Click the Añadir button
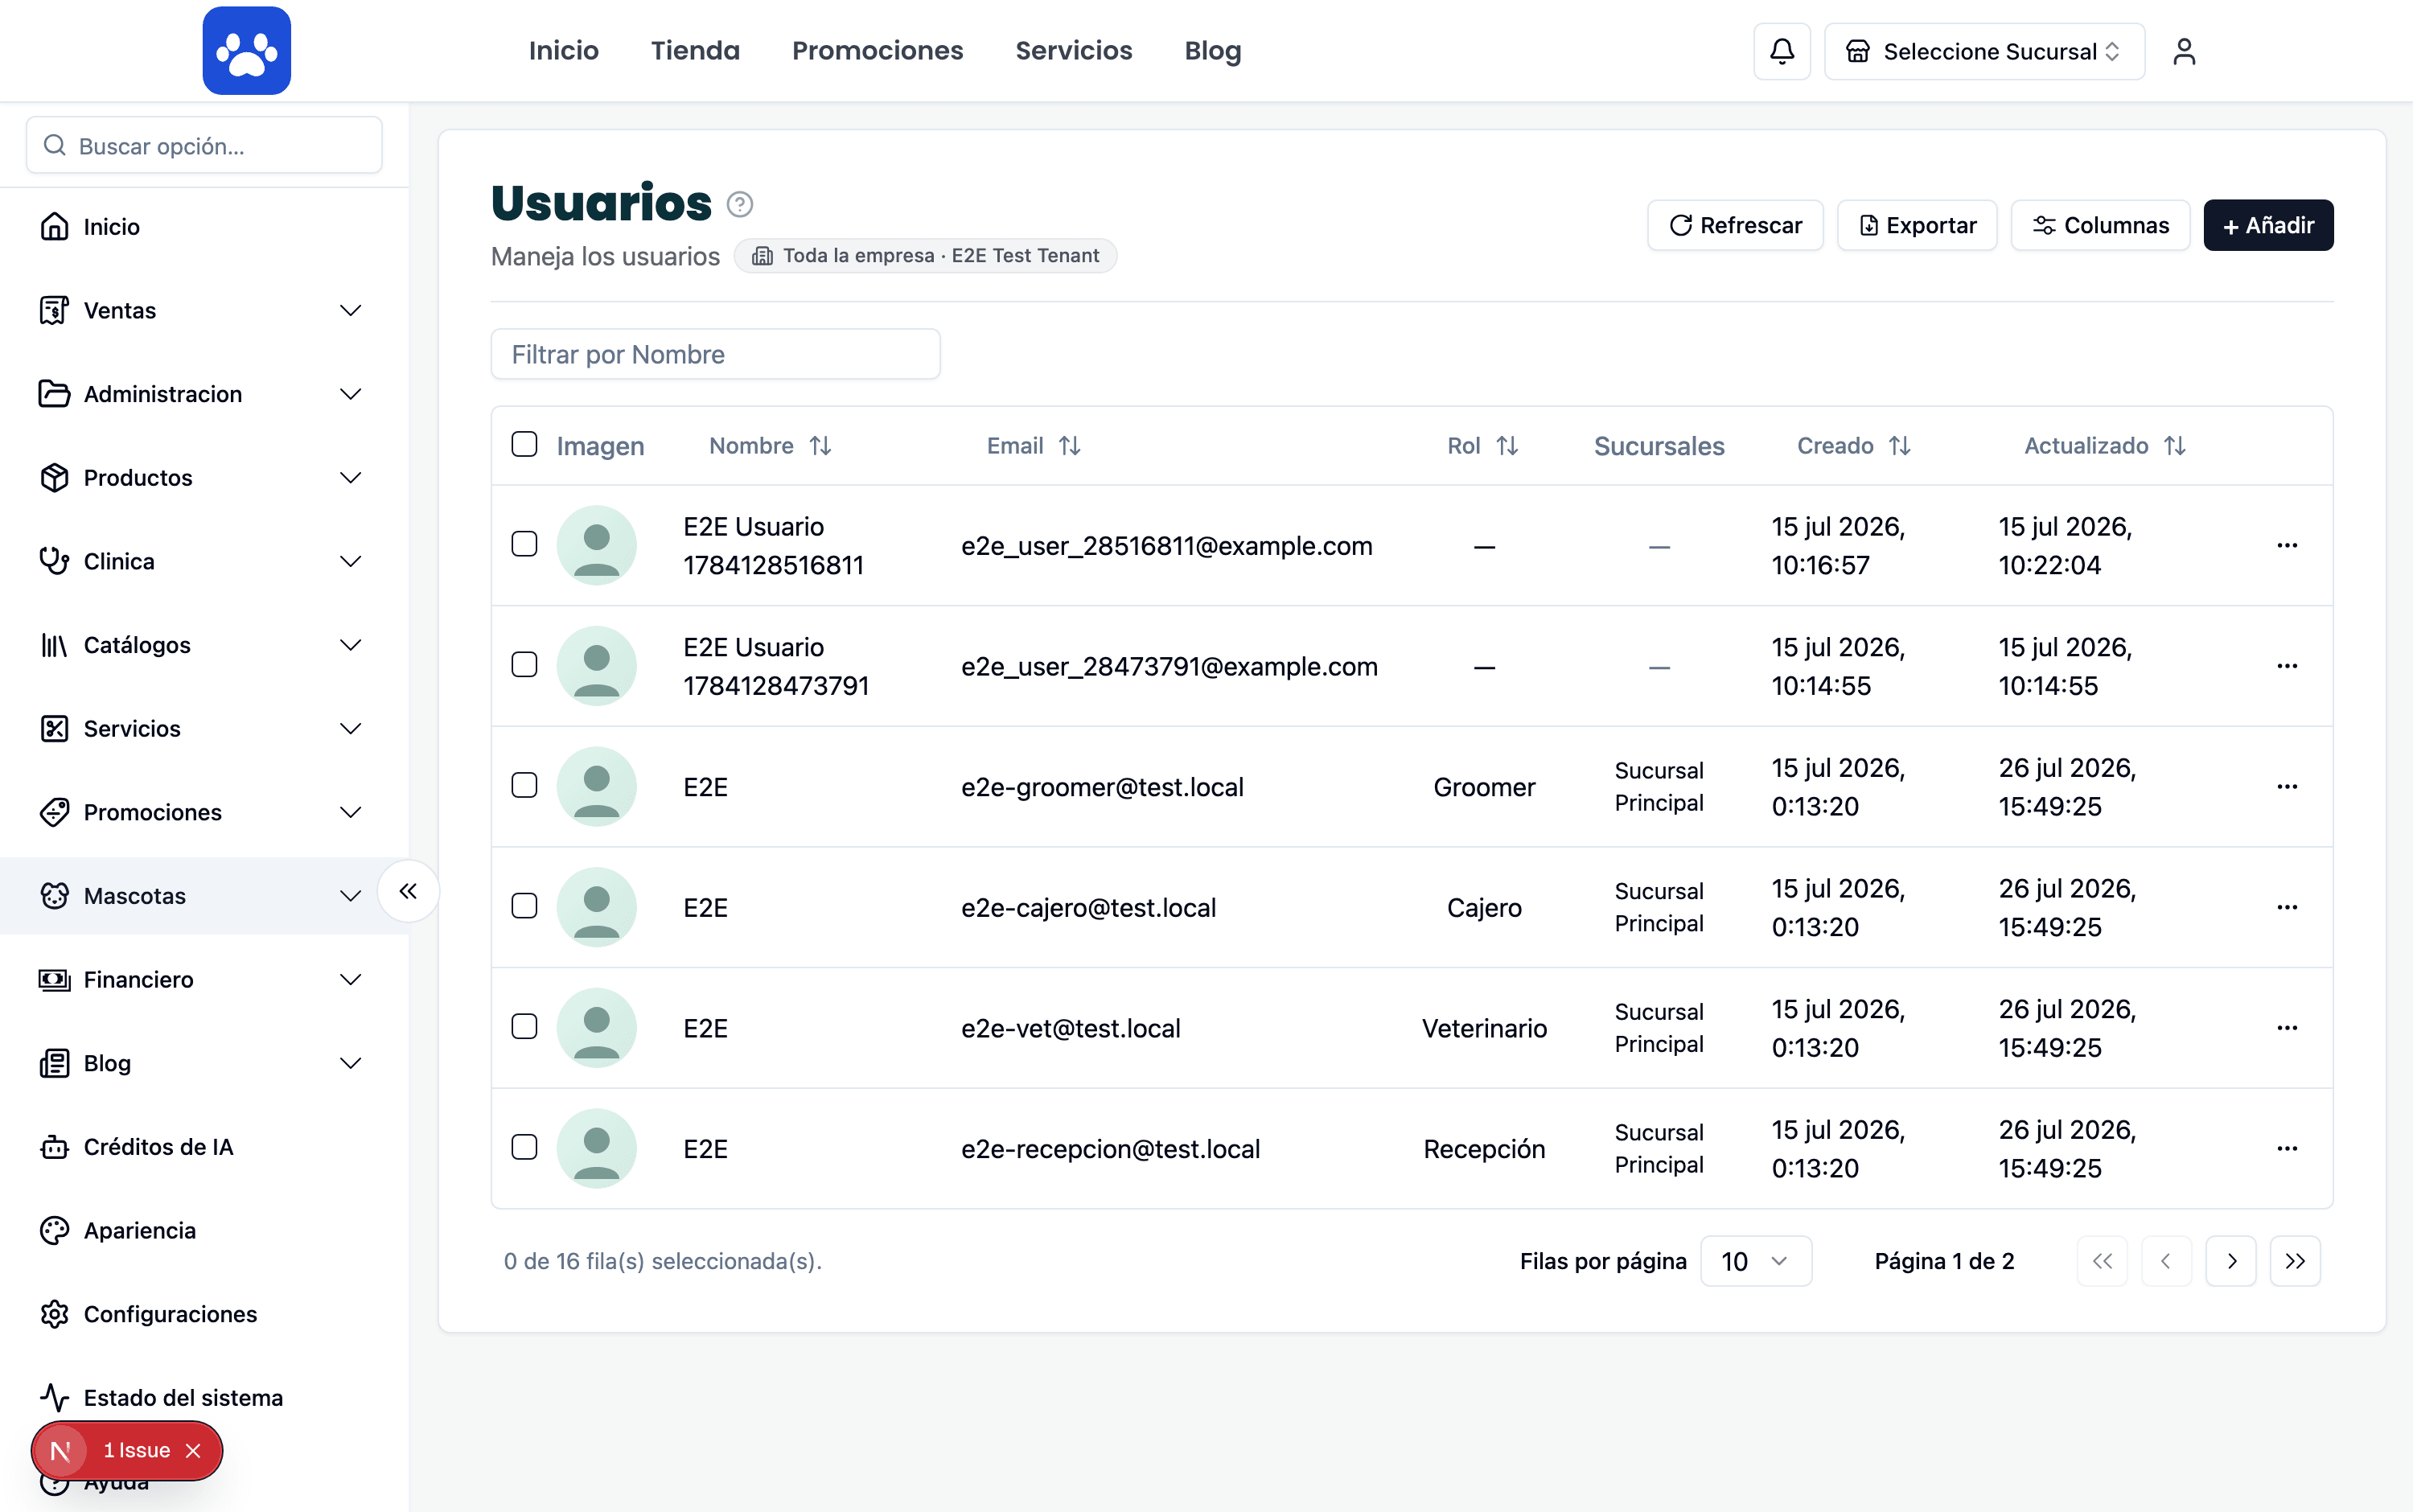 (x=2268, y=225)
